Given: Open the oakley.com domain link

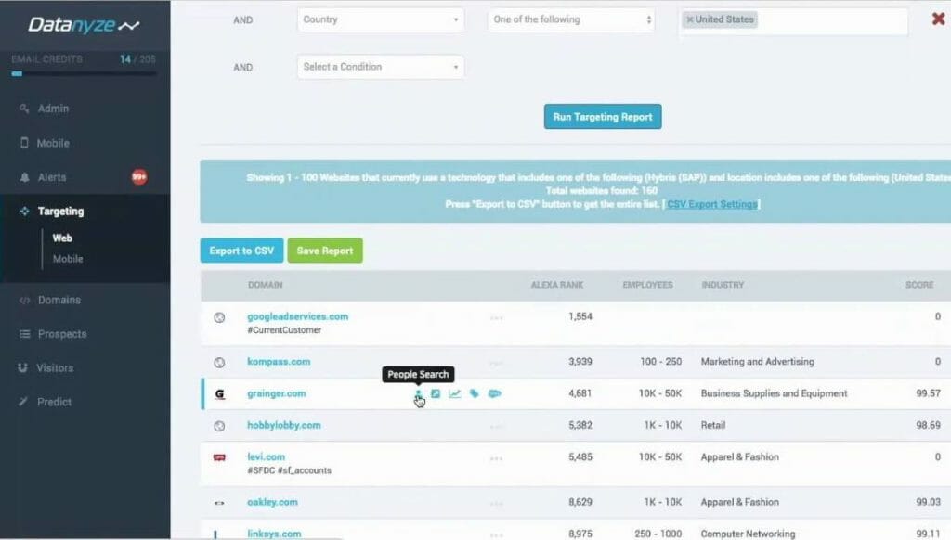Looking at the screenshot, I should tap(272, 502).
